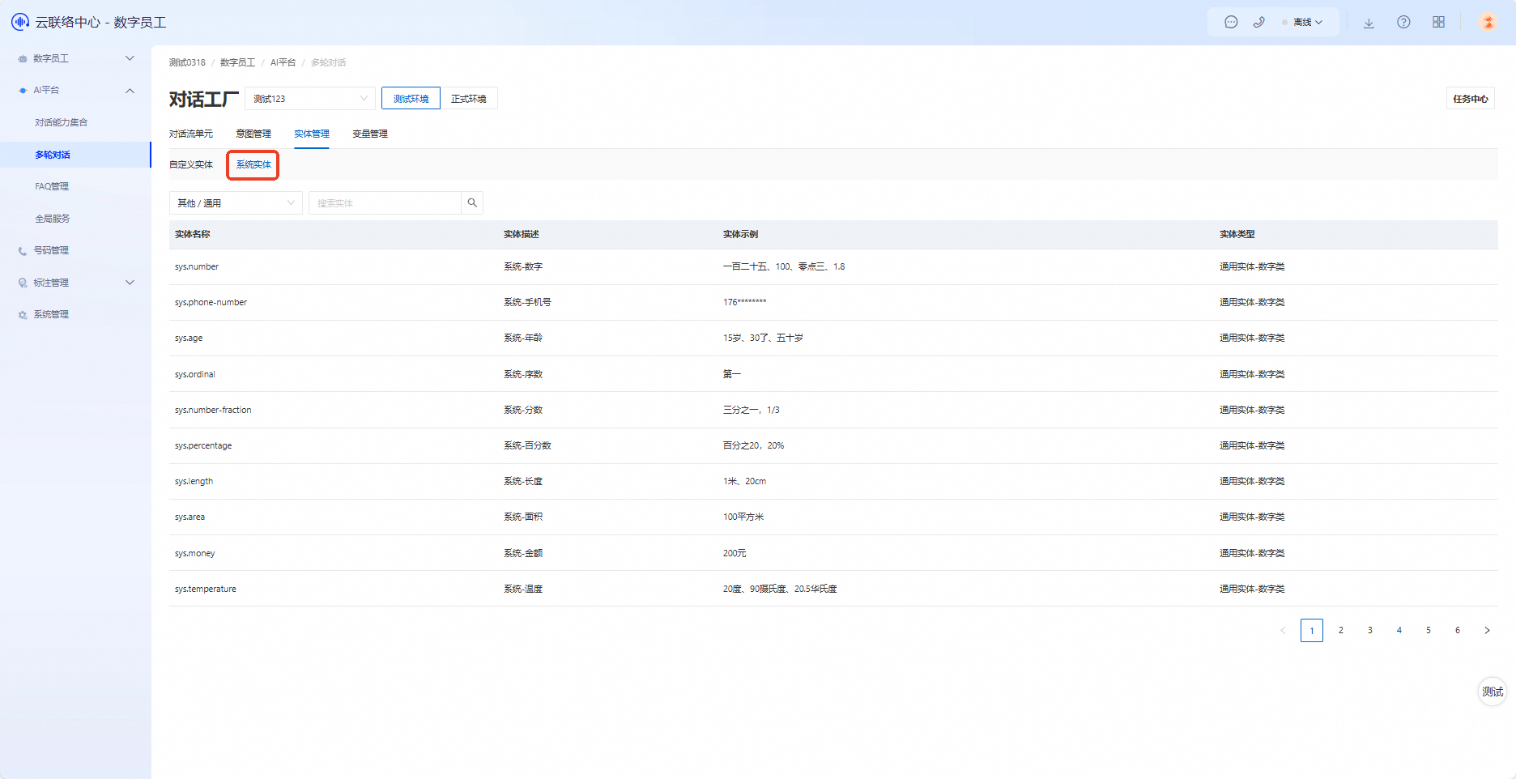
Task: Click the floating 测试 button
Action: [x=1493, y=692]
